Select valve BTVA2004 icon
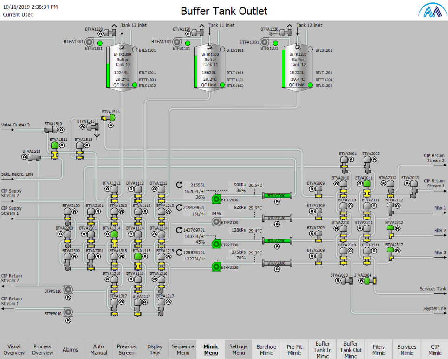The image size is (448, 359). point(370,280)
